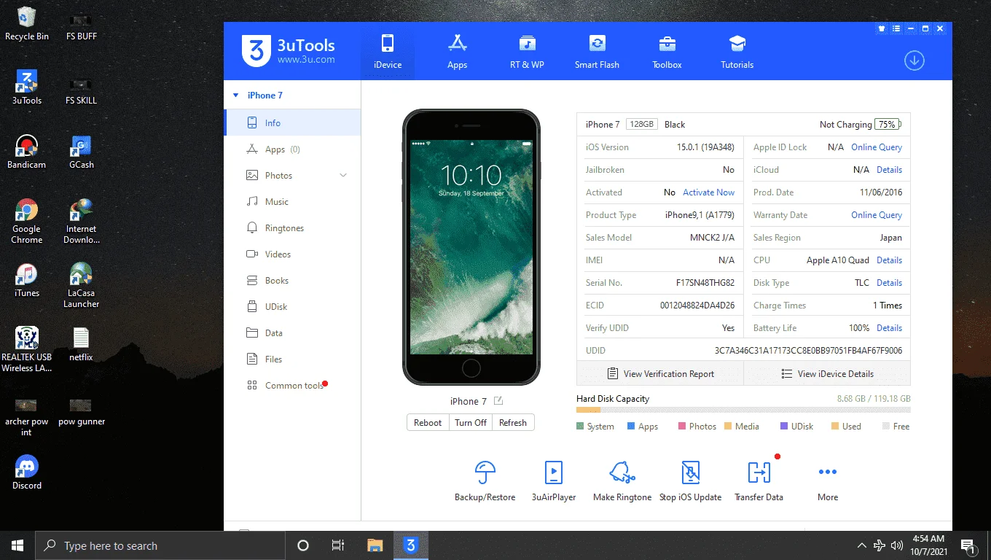Open Details link for CPU

[x=889, y=260]
